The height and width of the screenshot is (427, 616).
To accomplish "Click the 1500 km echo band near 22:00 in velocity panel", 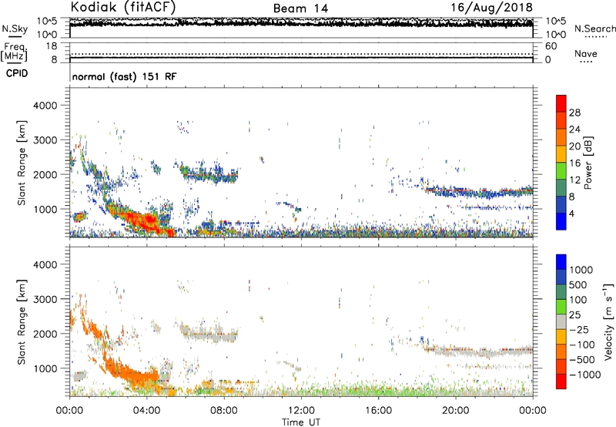I will [479, 350].
